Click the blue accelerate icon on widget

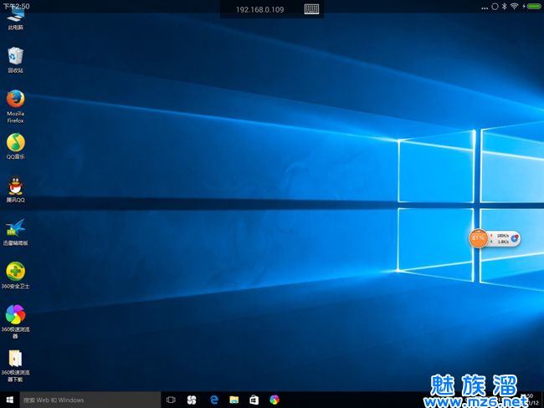[515, 238]
